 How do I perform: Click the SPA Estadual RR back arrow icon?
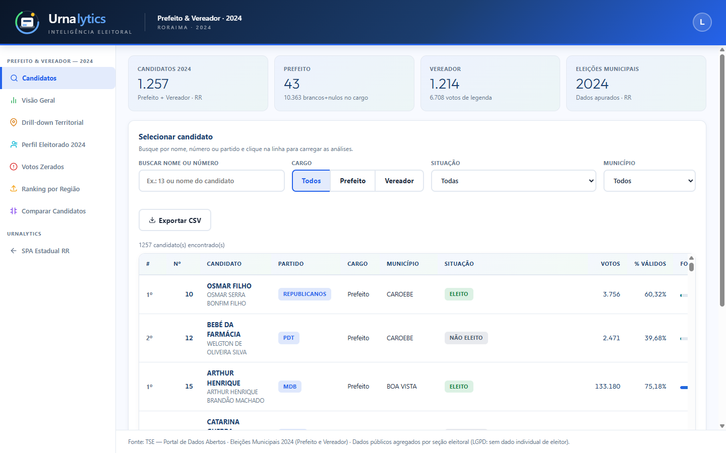click(x=14, y=251)
